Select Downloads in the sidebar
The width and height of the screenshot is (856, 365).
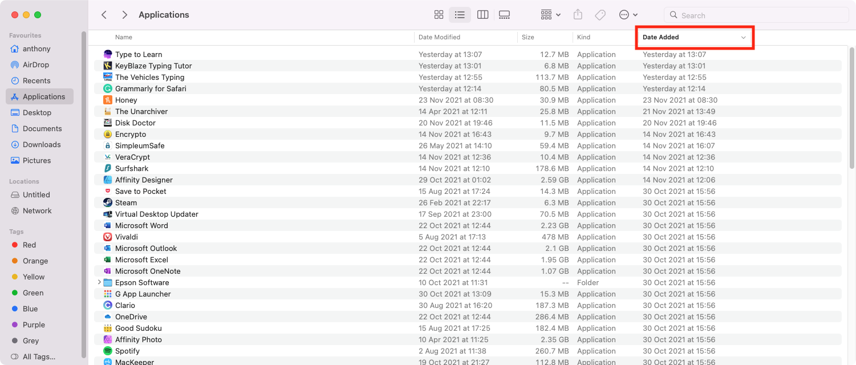[x=40, y=144]
